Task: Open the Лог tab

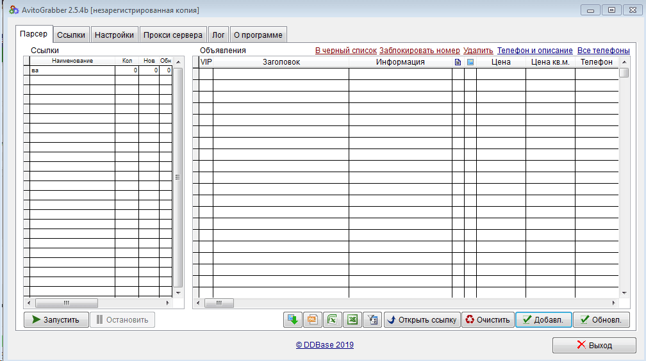Action: coord(218,35)
